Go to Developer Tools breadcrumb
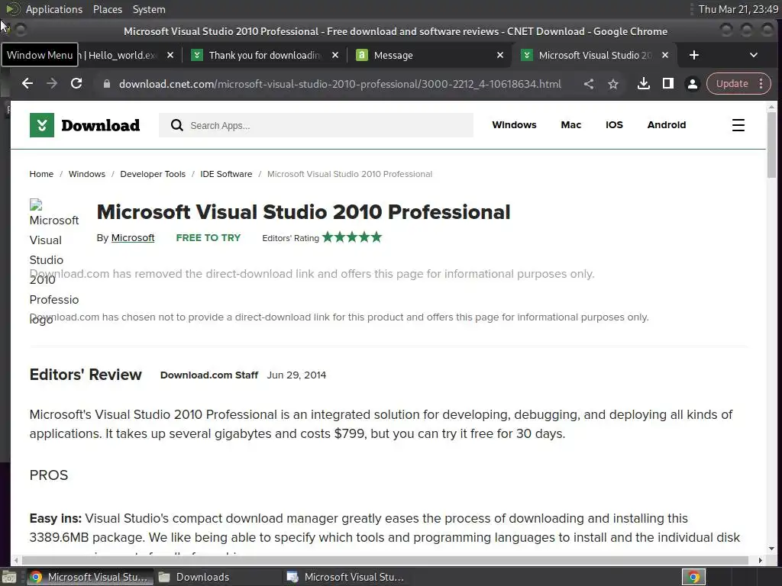782x586 pixels. point(153,174)
